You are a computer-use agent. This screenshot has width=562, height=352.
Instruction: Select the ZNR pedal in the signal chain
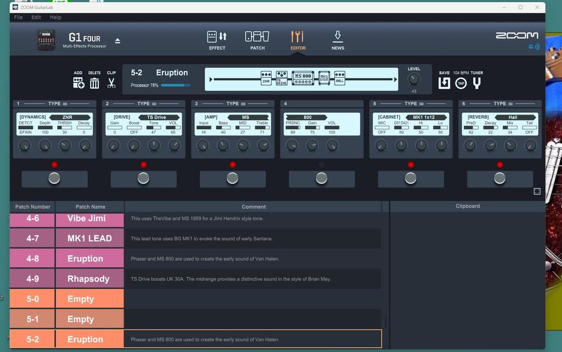point(266,78)
